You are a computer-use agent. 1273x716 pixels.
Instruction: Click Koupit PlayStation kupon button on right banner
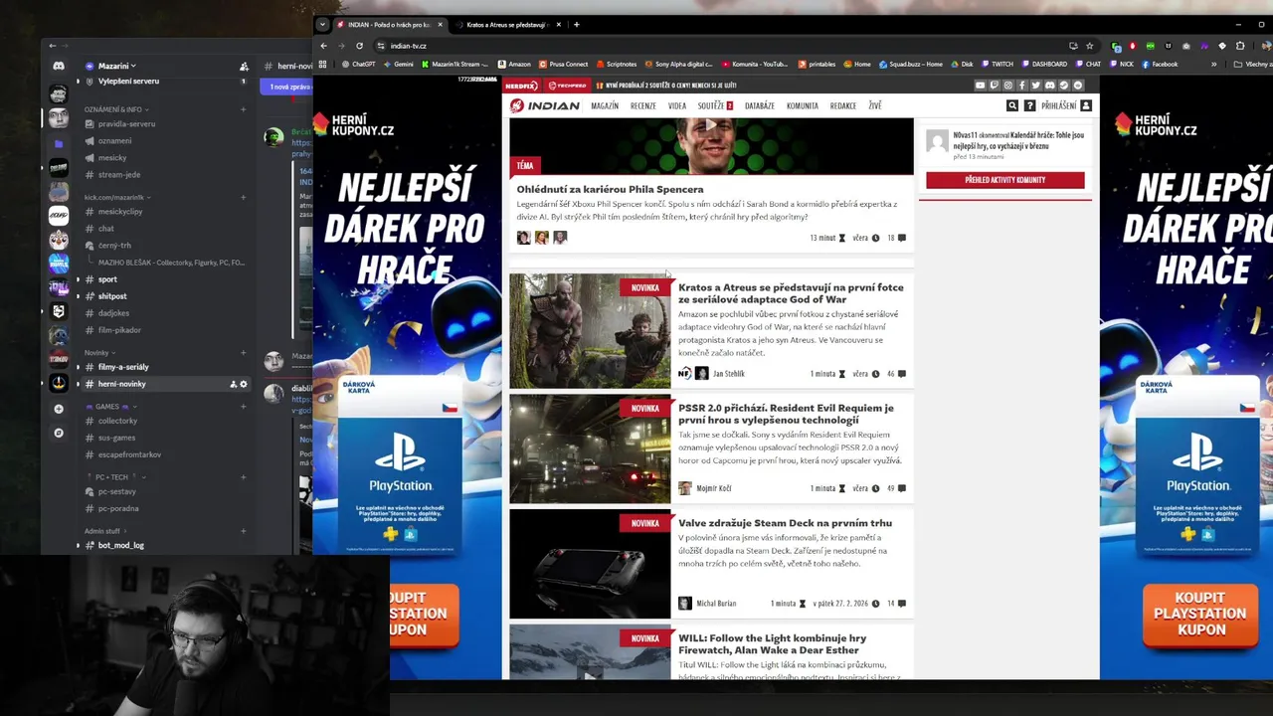(x=1200, y=614)
